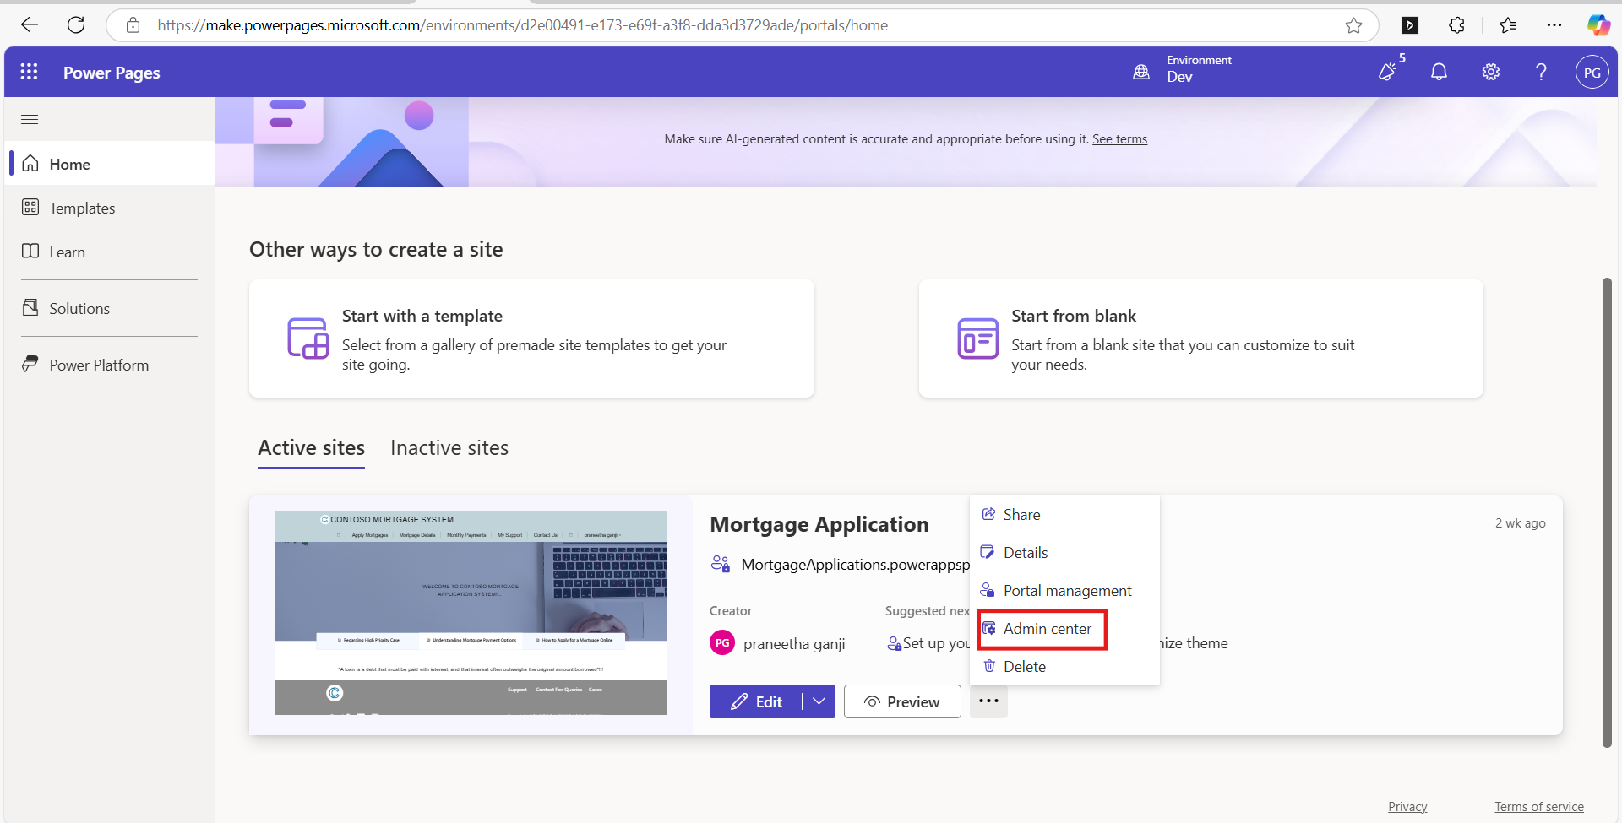Screen dimensions: 1622x823
Task: Favorite this page with the star icon
Action: pos(1353,25)
